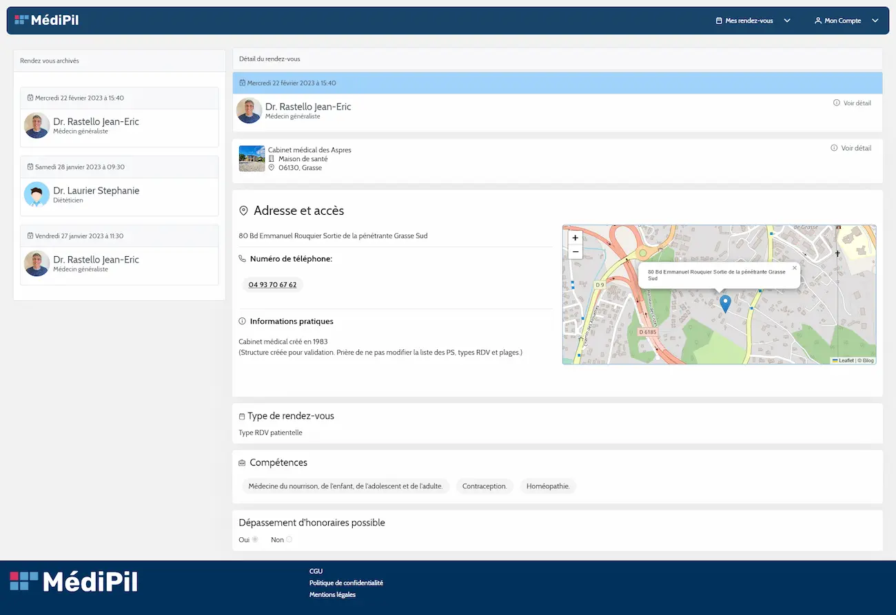Zoom in on the map

[576, 238]
